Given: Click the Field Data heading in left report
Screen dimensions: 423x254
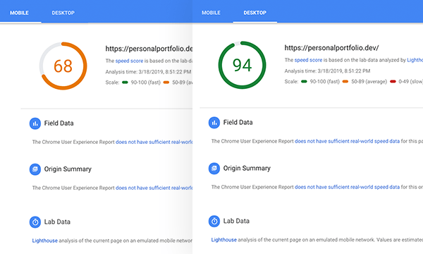Looking at the screenshot, I should click(x=59, y=123).
